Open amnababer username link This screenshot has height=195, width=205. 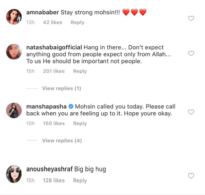point(42,12)
